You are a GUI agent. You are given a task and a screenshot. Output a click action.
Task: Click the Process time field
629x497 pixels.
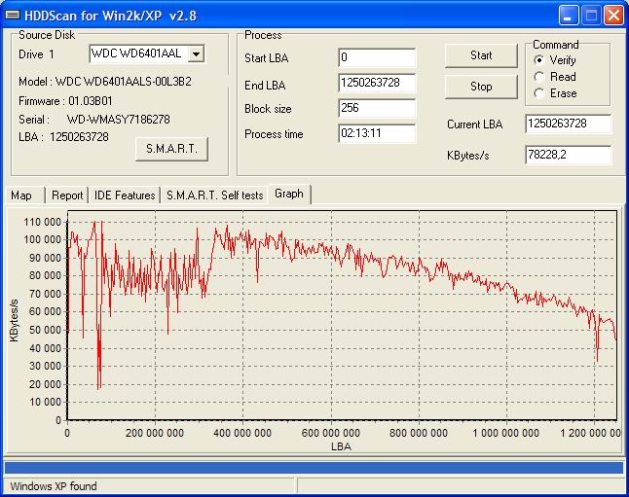click(x=377, y=133)
